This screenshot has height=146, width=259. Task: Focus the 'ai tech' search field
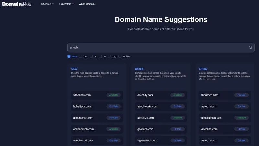click(x=161, y=47)
